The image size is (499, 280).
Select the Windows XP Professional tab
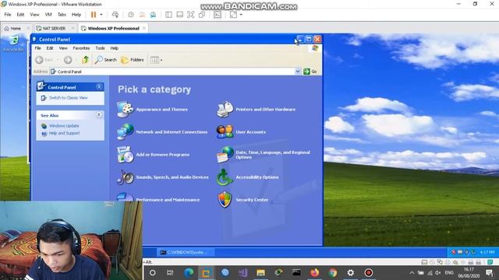pyautogui.click(x=113, y=28)
